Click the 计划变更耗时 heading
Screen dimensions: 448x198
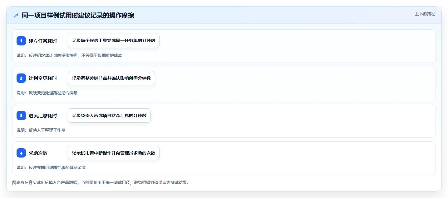coord(43,78)
